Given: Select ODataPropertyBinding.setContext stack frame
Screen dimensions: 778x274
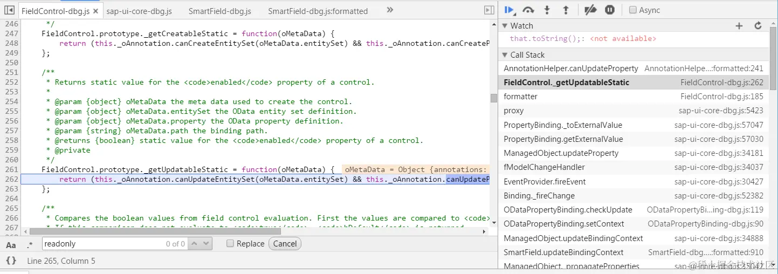Looking at the screenshot, I should (634, 224).
